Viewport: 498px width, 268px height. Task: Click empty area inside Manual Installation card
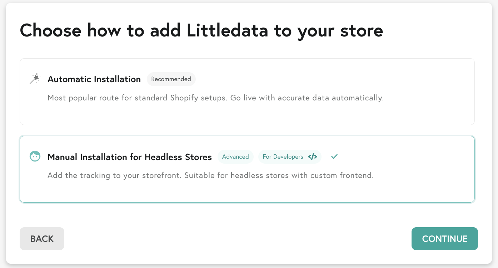[322, 191]
